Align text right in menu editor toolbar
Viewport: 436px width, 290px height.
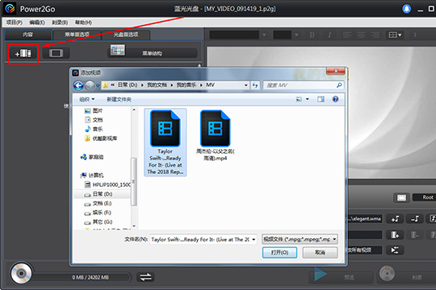click(x=375, y=35)
